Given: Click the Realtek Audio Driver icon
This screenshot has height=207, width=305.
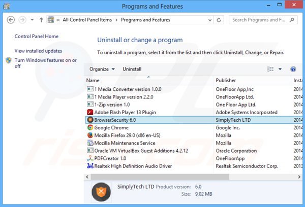Looking at the screenshot, I should coord(90,166).
